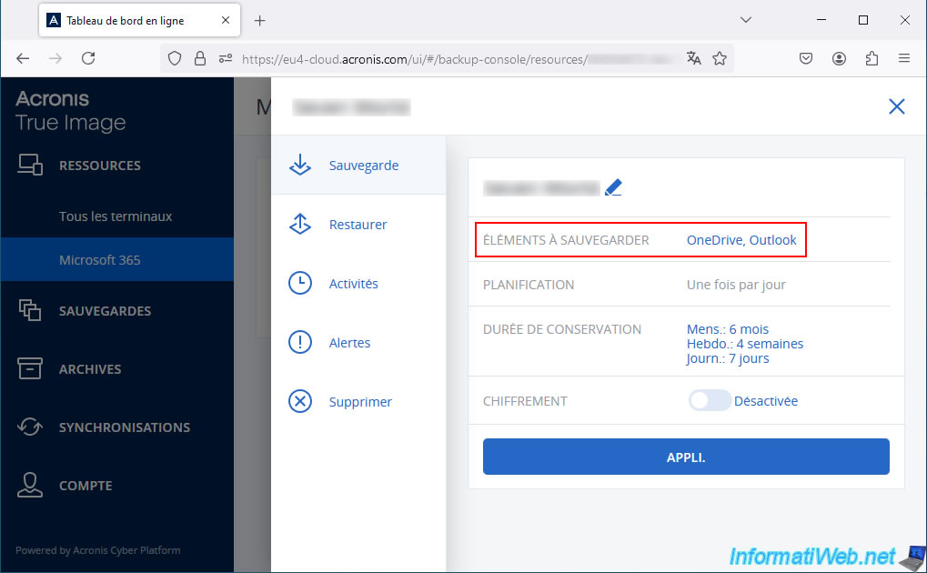Select the Sauvegarde menu item

(x=358, y=165)
